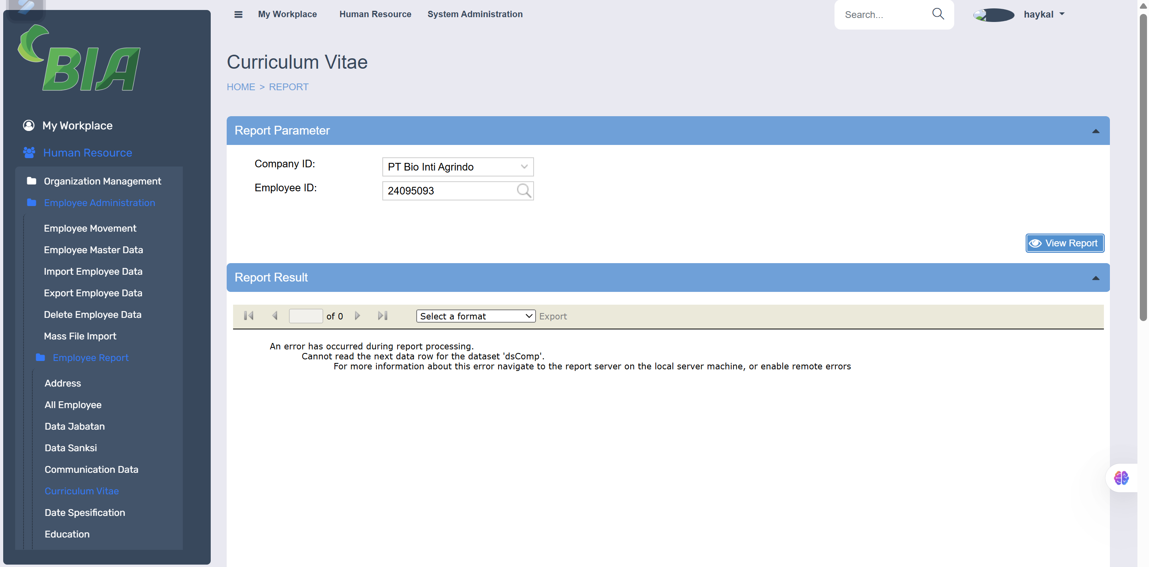Screen dimensions: 1149x567
Task: Go to last report page
Action: pyautogui.click(x=383, y=316)
